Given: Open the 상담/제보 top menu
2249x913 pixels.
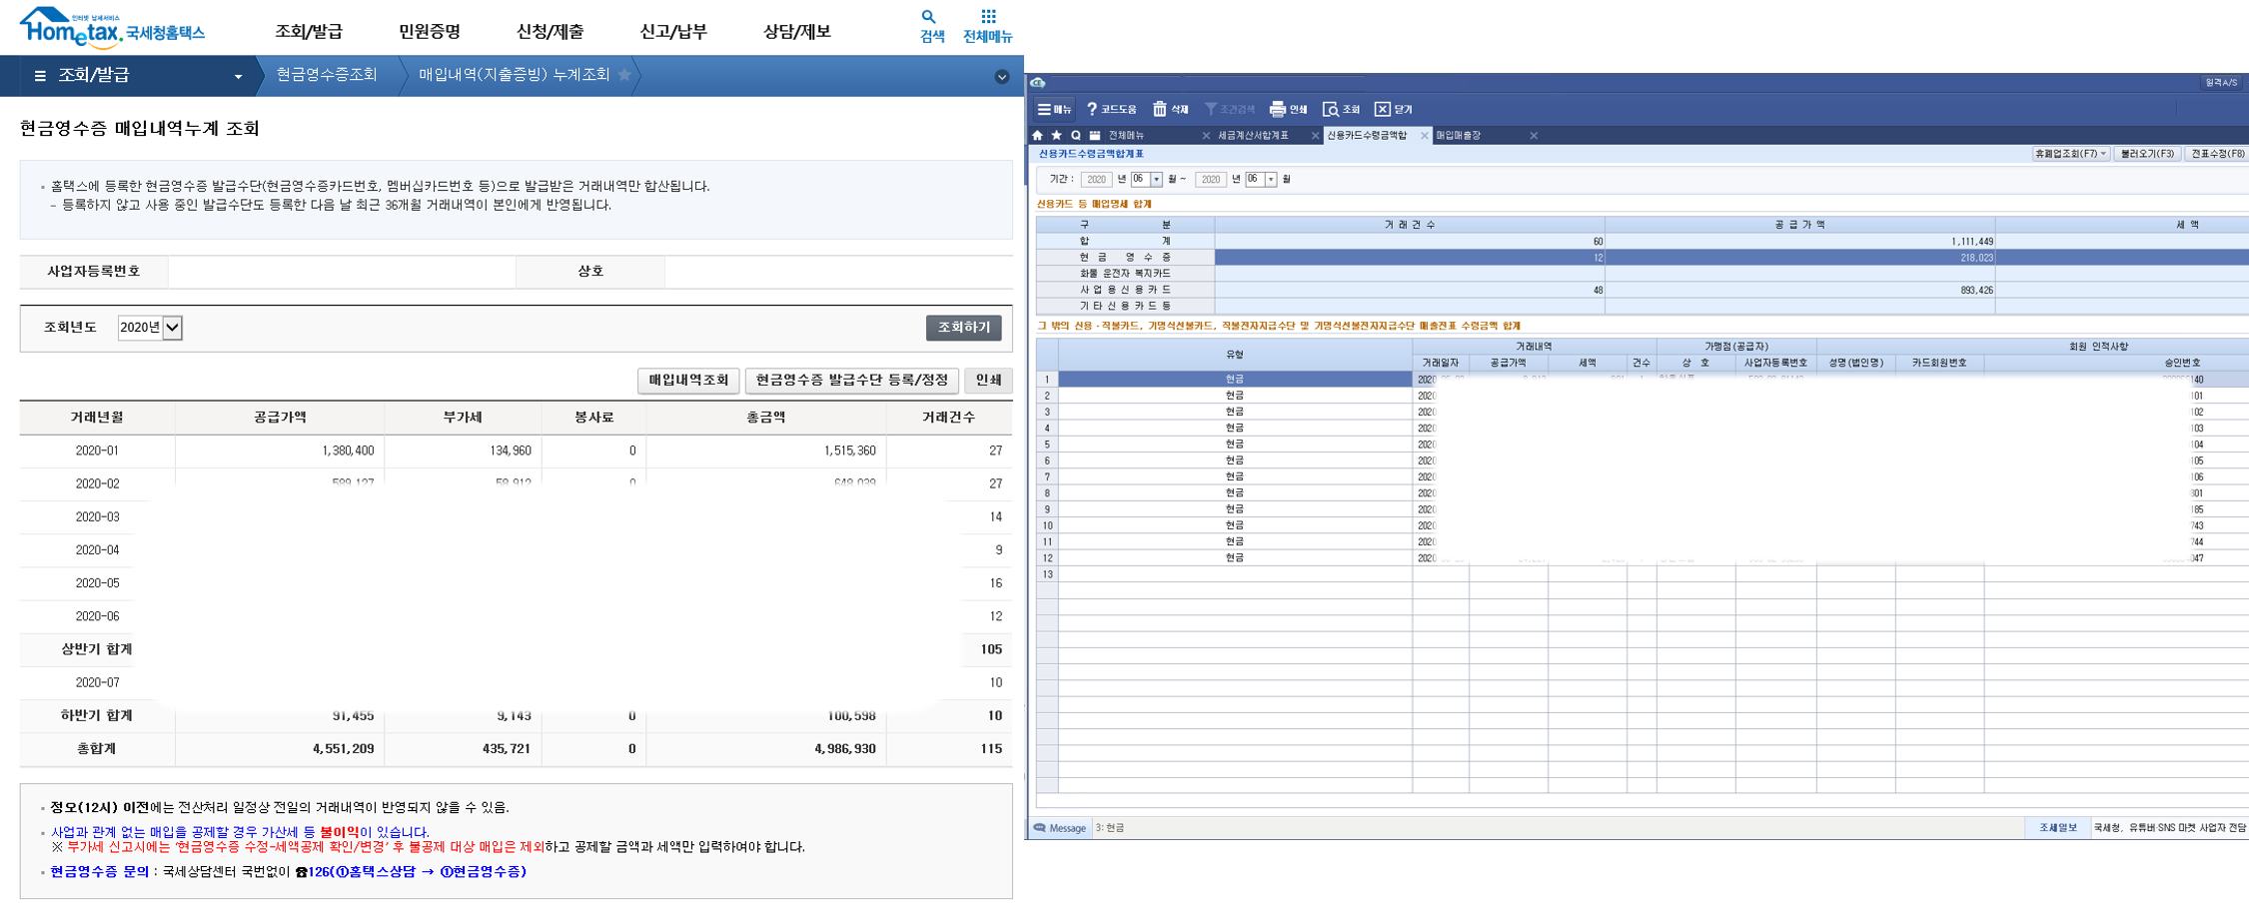Looking at the screenshot, I should point(797,32).
